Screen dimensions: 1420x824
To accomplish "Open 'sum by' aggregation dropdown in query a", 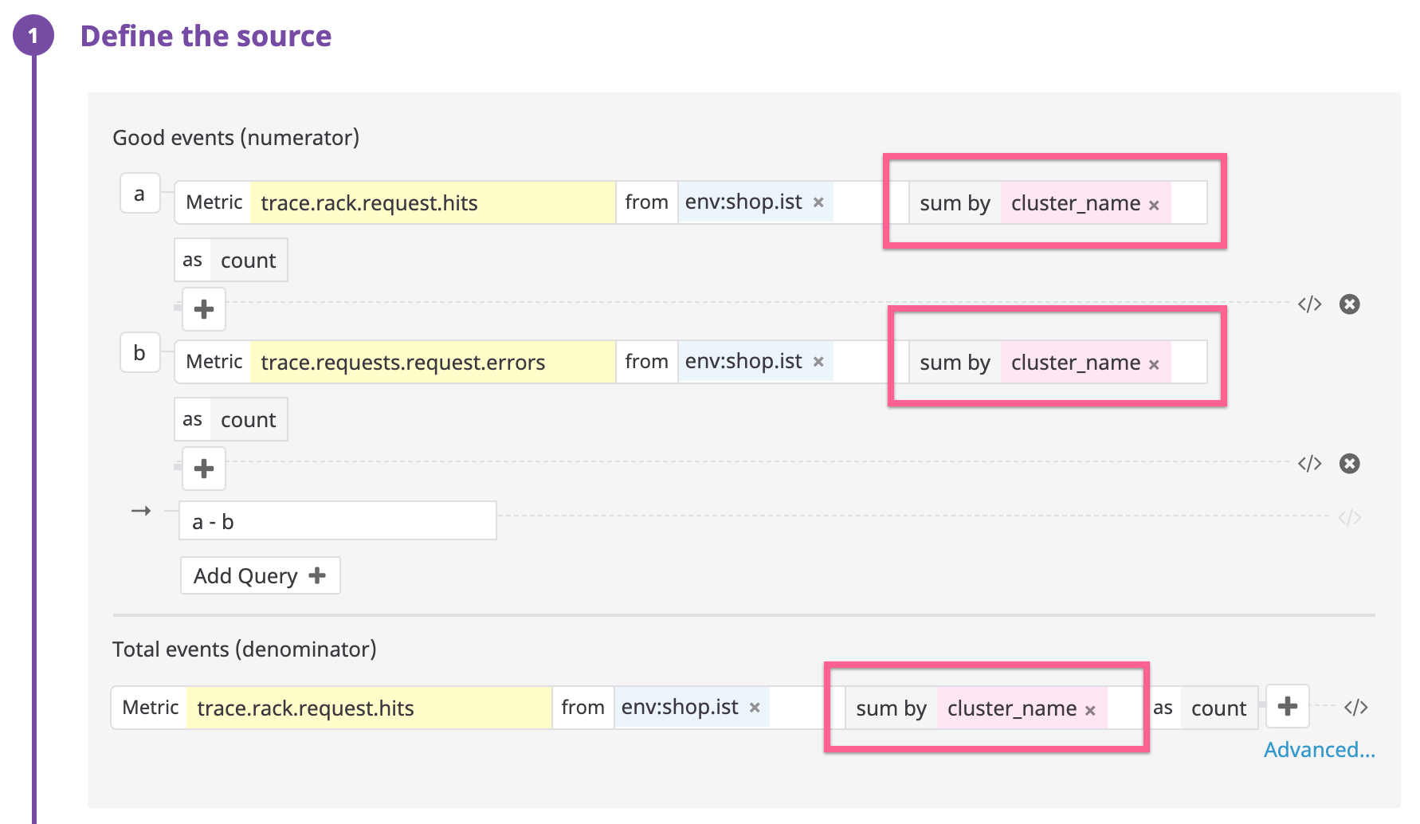I will tap(955, 203).
